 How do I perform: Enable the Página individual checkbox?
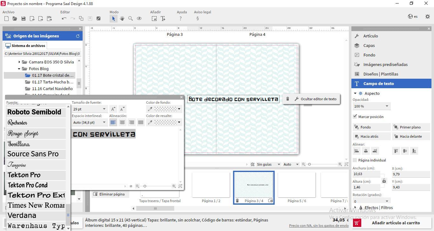click(355, 160)
